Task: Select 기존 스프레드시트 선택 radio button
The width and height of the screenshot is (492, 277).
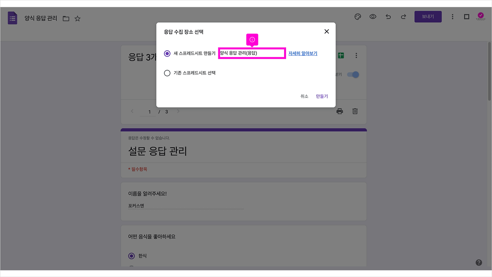Action: (167, 73)
